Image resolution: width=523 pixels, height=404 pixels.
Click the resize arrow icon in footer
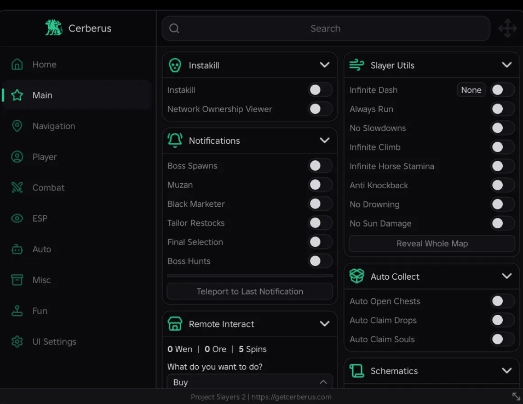tap(516, 396)
